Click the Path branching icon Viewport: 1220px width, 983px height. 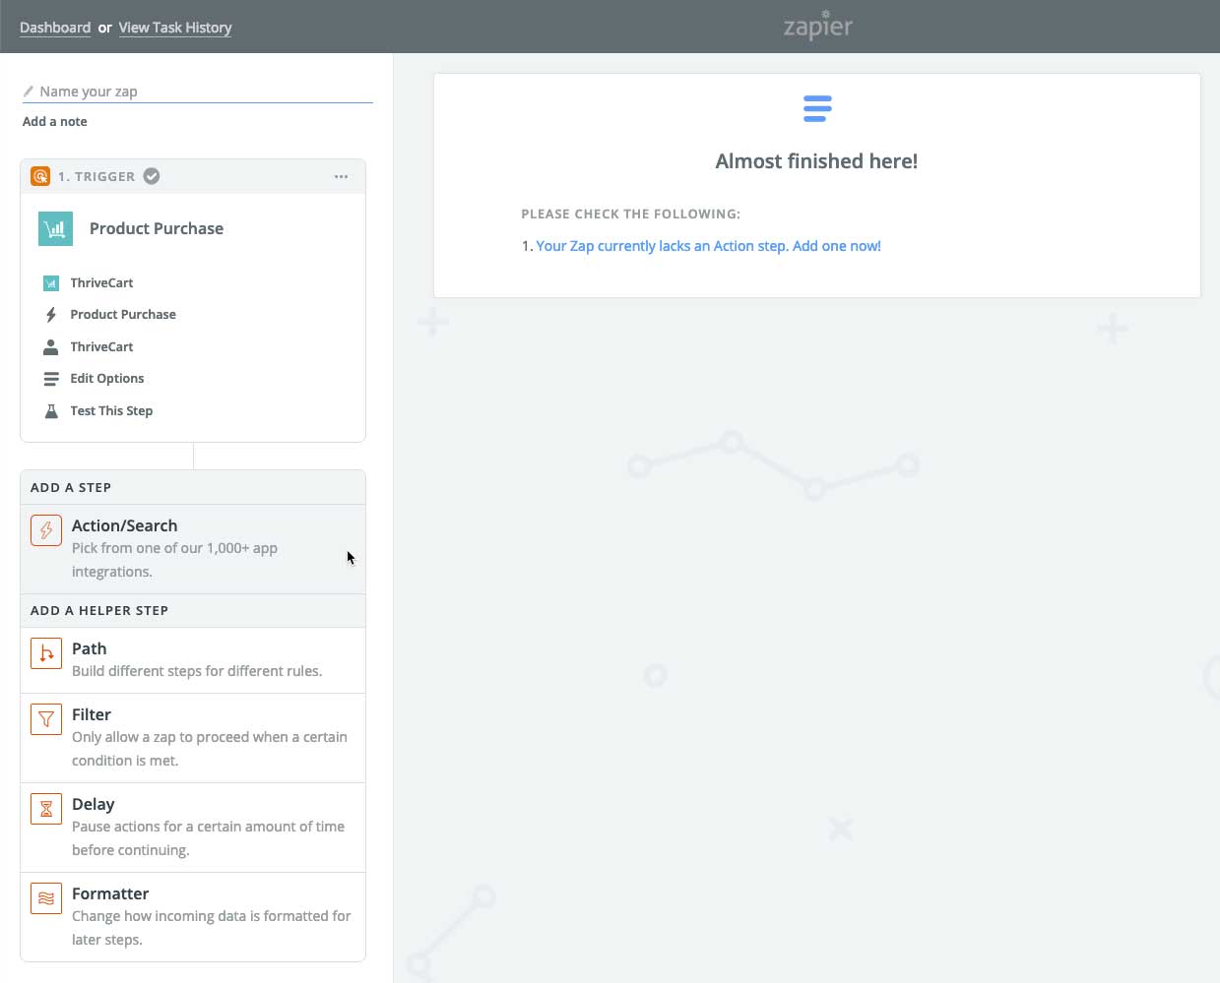pos(46,653)
